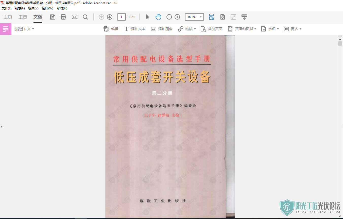The image size is (343, 219).
Task: Click 裁剪页面 crop pages tool
Action: 211,29
